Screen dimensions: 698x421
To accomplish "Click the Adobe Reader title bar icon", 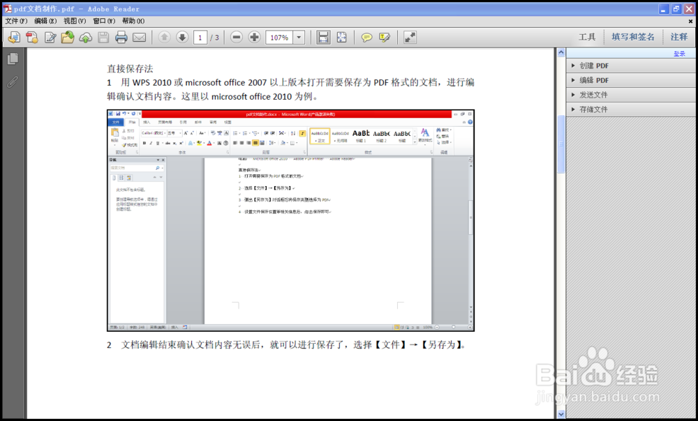I will point(8,8).
